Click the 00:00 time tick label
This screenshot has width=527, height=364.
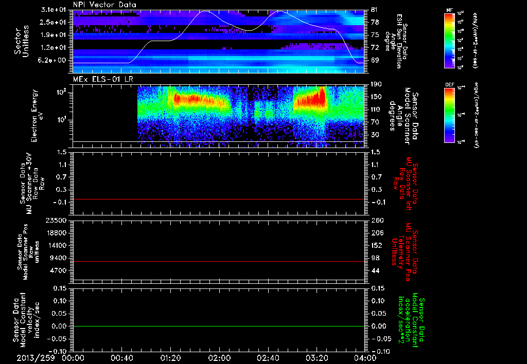coord(73,358)
